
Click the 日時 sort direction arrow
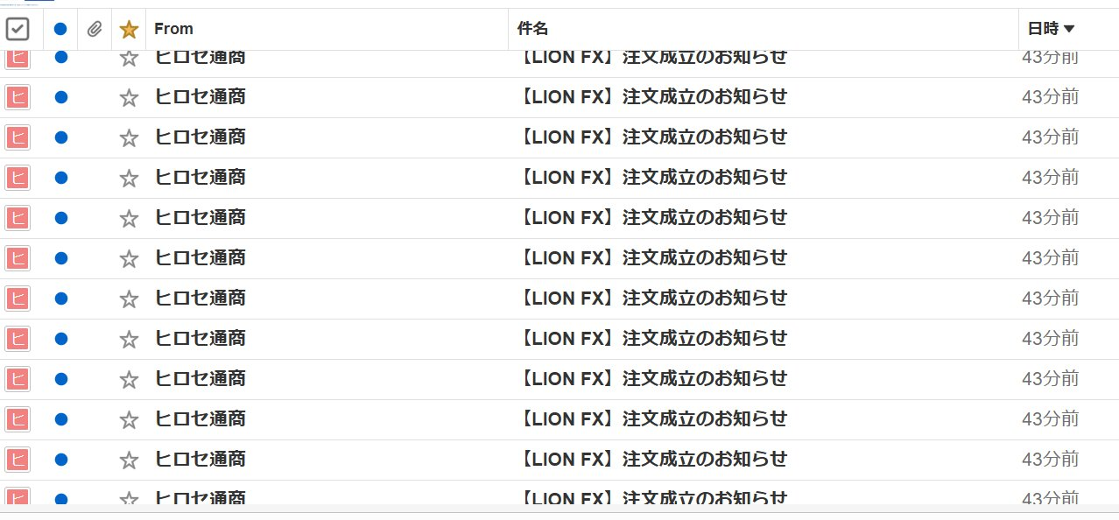point(1069,29)
